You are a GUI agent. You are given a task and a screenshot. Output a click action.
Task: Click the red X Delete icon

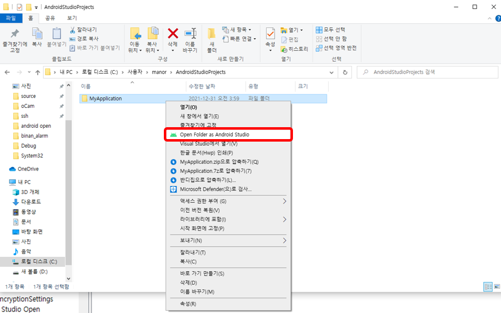[173, 33]
